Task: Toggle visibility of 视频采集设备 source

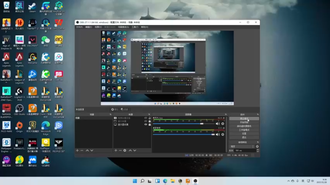Action: point(146,118)
